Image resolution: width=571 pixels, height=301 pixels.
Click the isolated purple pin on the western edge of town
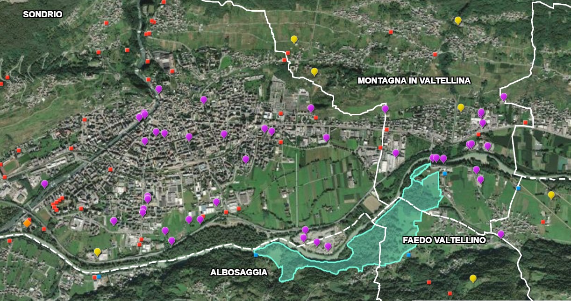pyautogui.click(x=44, y=183)
